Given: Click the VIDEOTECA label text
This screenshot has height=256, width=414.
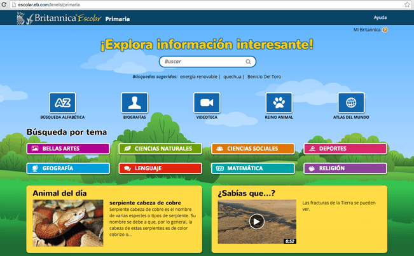Looking at the screenshot, I should pos(207,117).
